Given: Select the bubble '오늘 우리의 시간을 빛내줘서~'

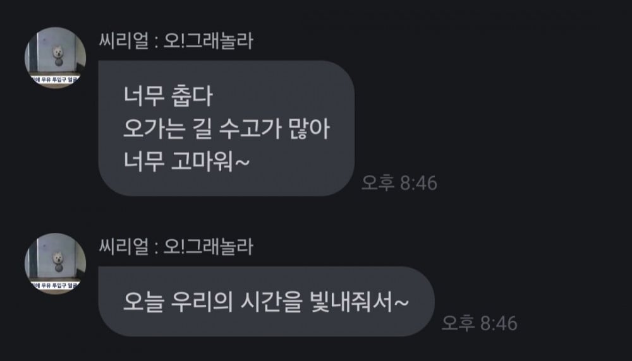Looking at the screenshot, I should 267,302.
